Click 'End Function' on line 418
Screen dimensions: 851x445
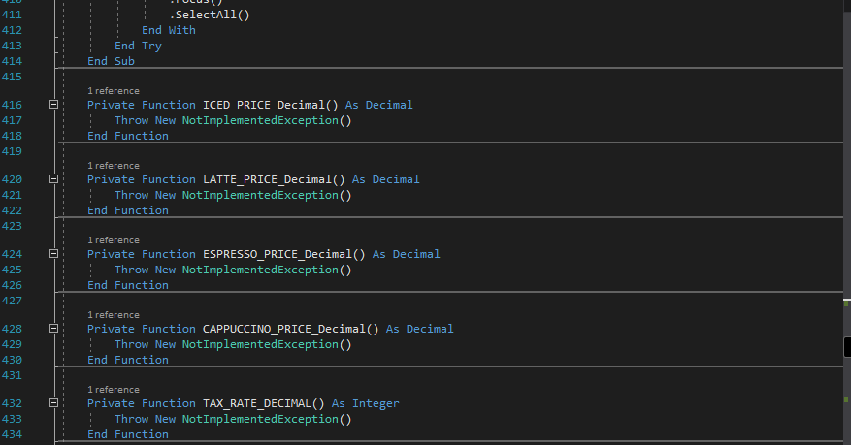click(127, 136)
